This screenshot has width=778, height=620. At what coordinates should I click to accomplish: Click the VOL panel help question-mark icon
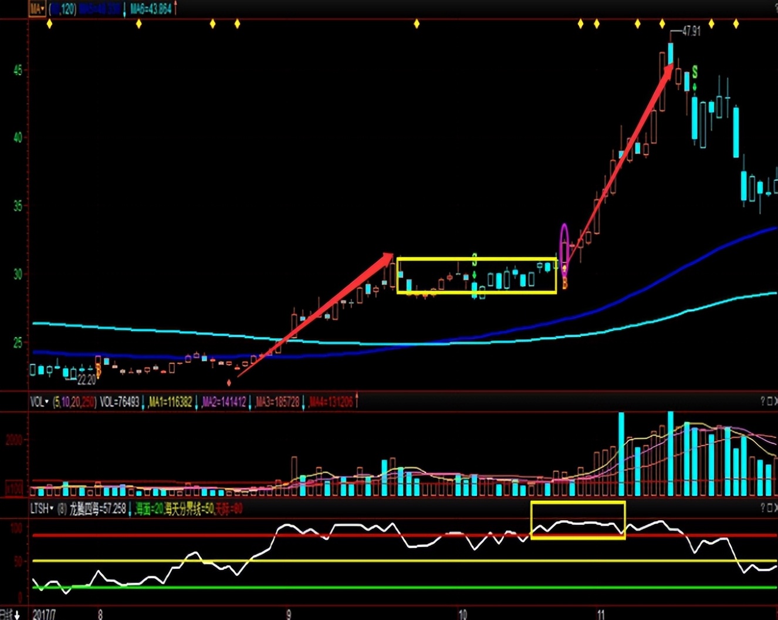coord(763,401)
